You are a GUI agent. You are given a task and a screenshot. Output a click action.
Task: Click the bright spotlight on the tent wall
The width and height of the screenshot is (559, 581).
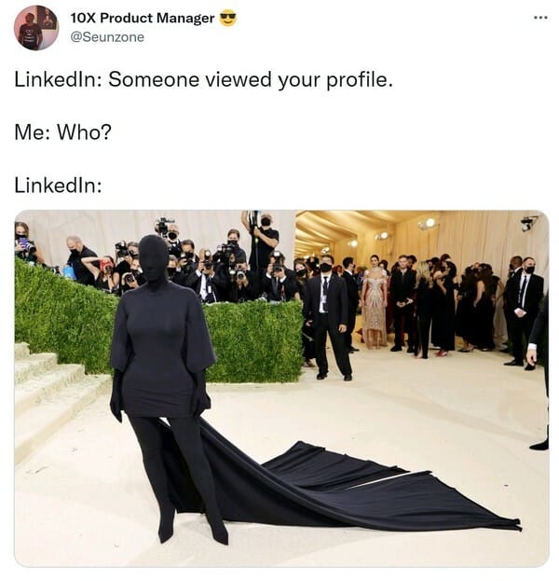tap(429, 223)
